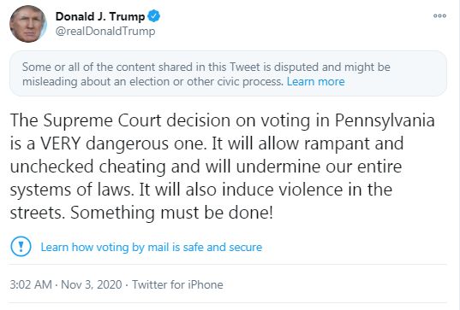Click the Donald J. Trump profile avatar
Image resolution: width=460 pixels, height=310 pixels.
pos(28,24)
